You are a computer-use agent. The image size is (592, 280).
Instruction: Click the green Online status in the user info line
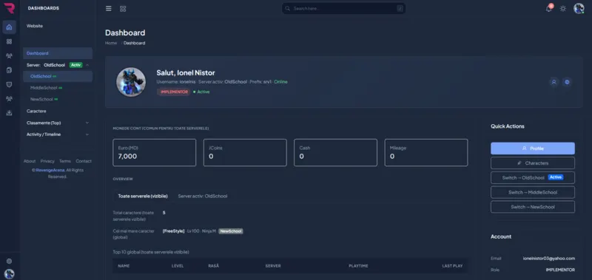pos(281,82)
